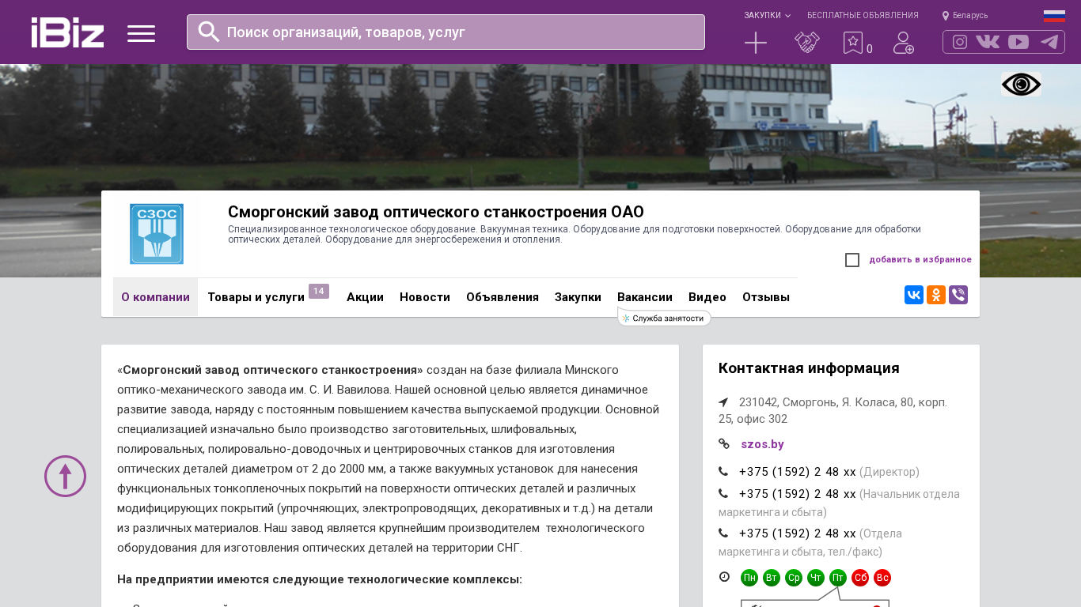Screen dimensions: 1081x607
Task: Click the working hours clock icon
Action: (724, 577)
